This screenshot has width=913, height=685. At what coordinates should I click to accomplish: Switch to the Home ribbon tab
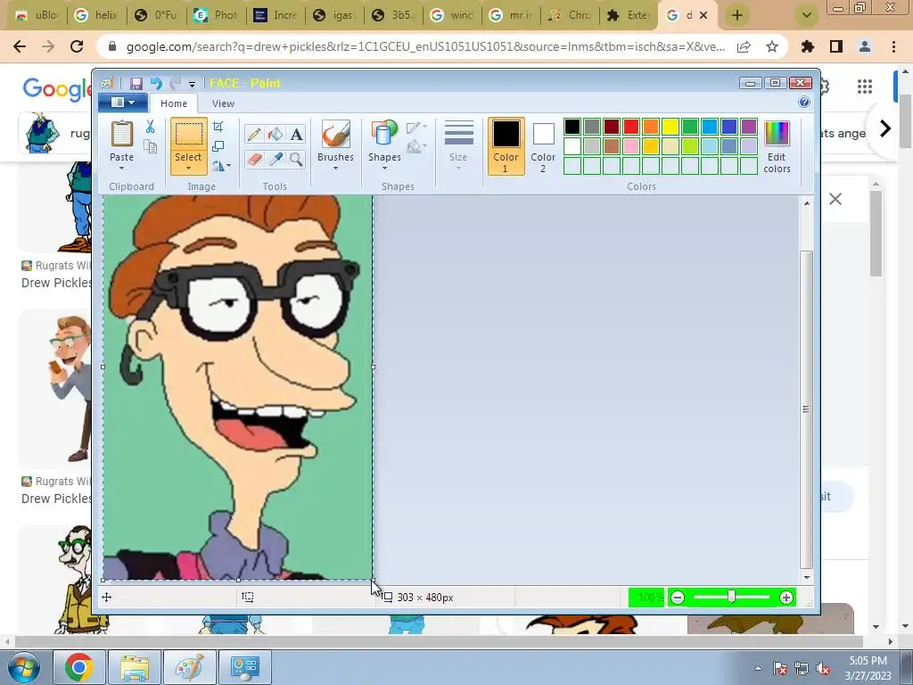coord(174,103)
